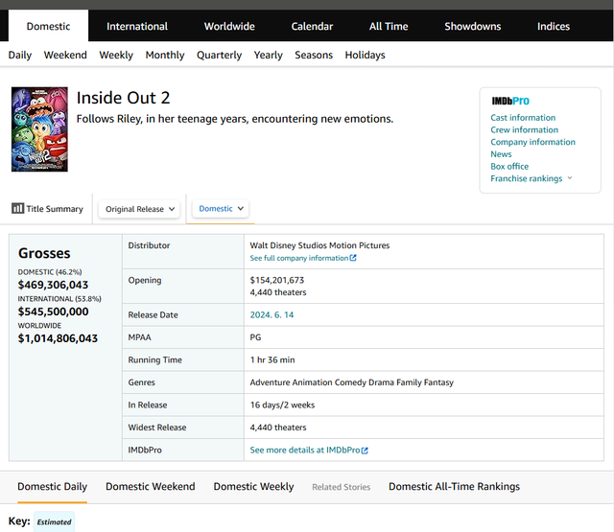Open the Box office link

point(509,167)
